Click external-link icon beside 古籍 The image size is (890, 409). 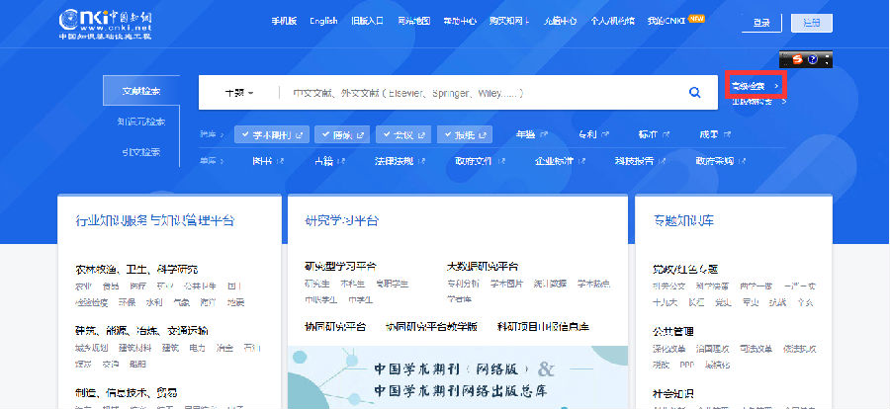coord(341,161)
